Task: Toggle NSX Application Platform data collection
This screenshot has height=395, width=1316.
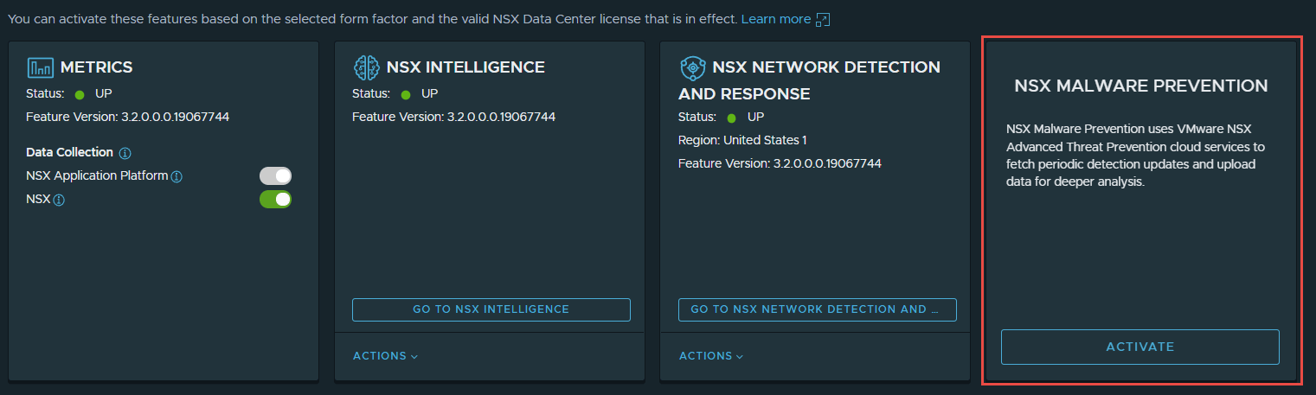Action: coord(276,176)
